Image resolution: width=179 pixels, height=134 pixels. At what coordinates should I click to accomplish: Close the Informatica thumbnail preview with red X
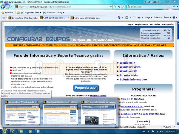click(39, 102)
